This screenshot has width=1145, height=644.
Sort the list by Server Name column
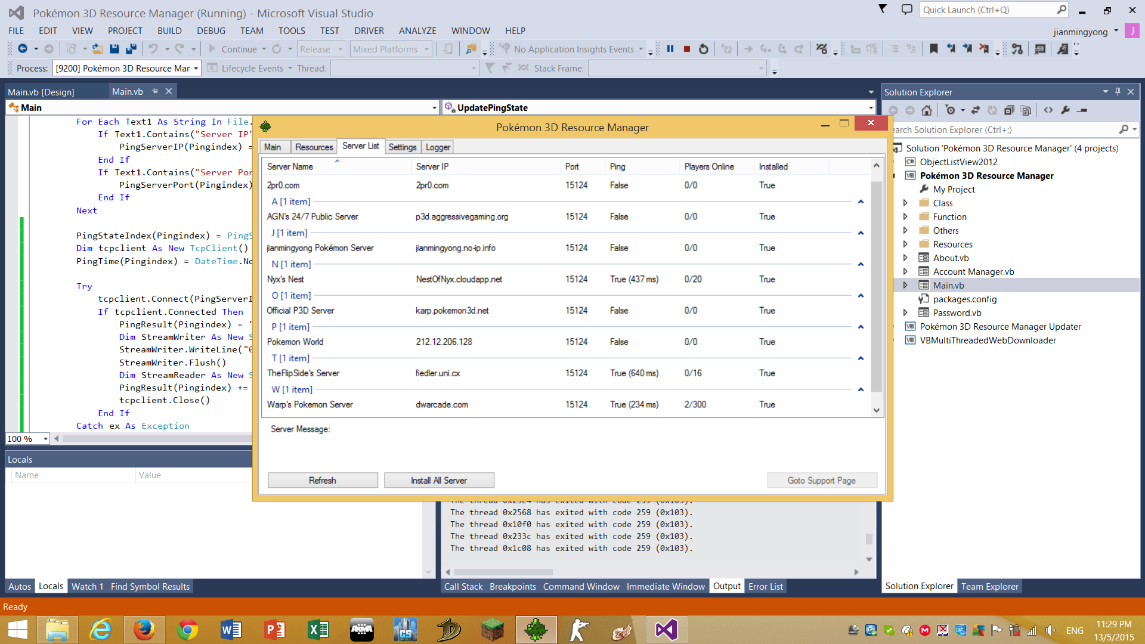[x=336, y=166]
